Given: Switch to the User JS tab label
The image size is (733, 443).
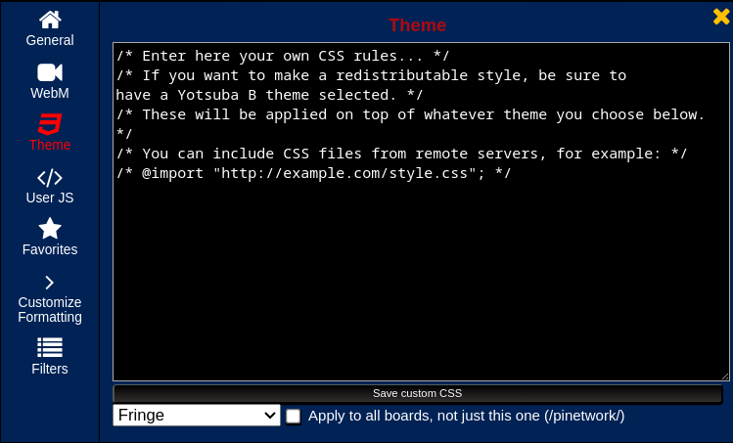Looking at the screenshot, I should 50,198.
